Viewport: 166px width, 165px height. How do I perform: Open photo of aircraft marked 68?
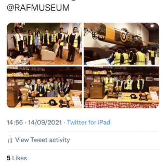pos(121,44)
